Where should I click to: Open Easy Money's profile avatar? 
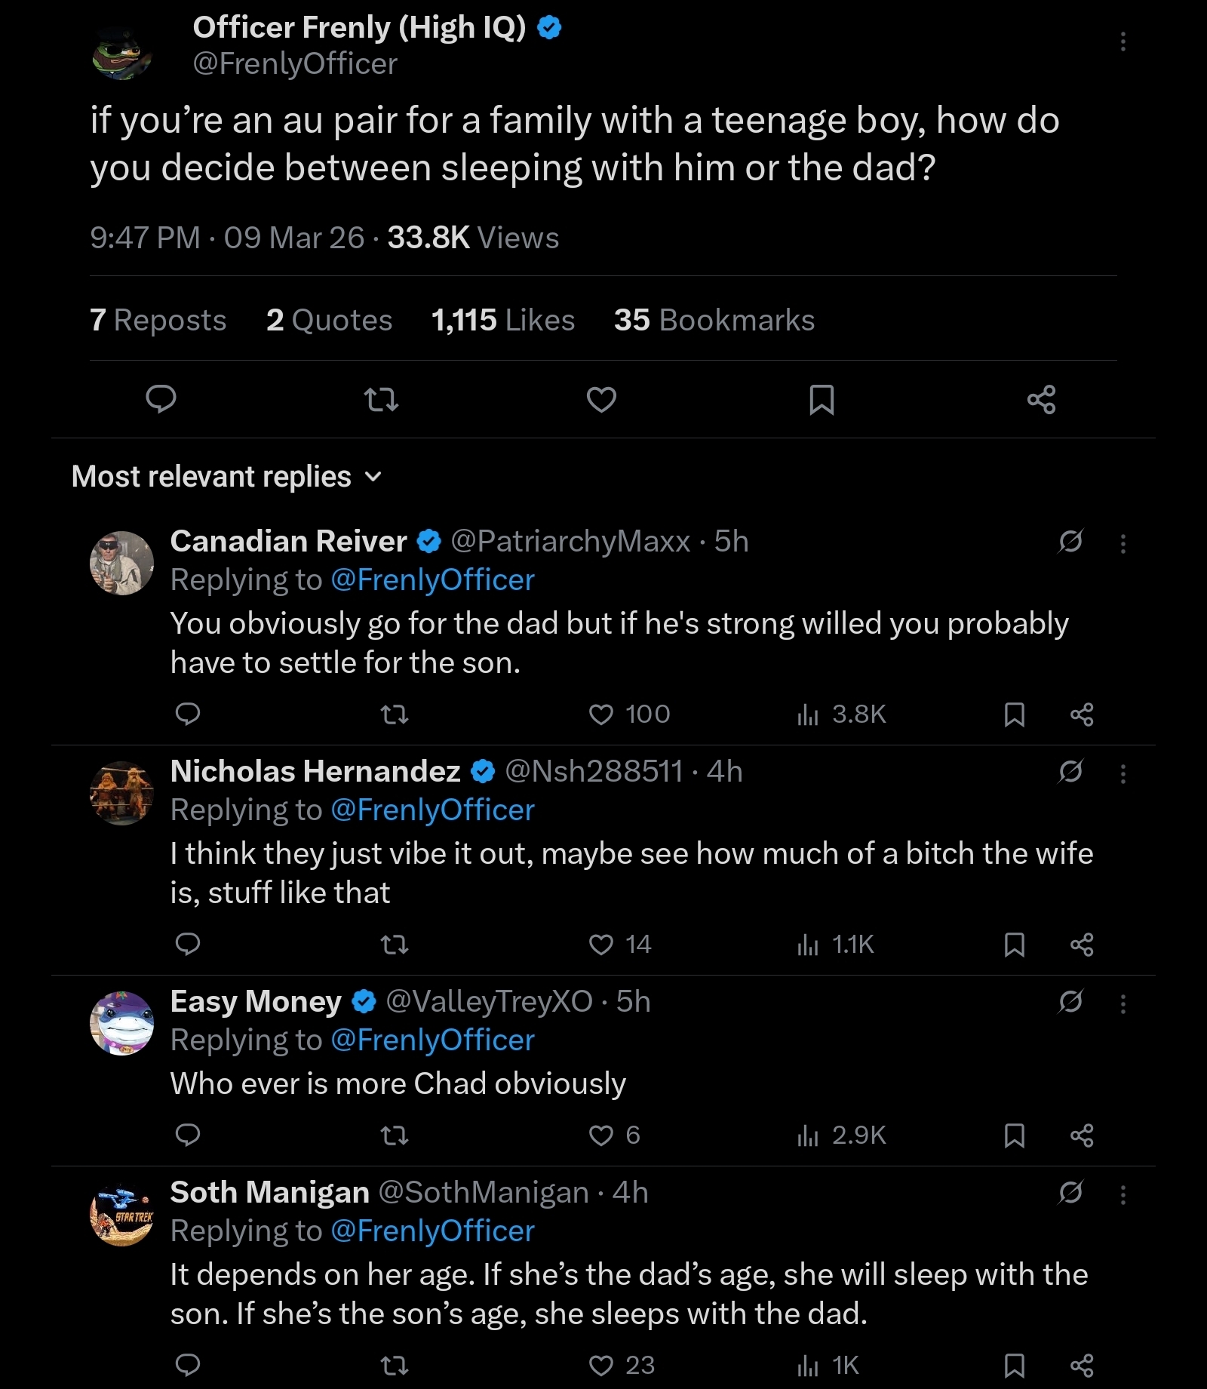(121, 1022)
